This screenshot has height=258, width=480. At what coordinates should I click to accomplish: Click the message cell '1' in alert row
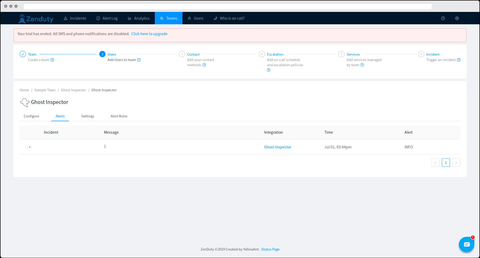coord(105,146)
